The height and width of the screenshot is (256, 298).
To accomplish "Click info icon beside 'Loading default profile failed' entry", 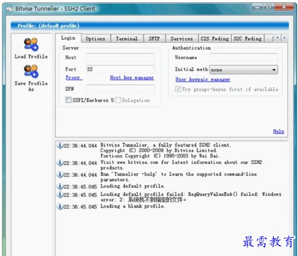I will pos(60,195).
